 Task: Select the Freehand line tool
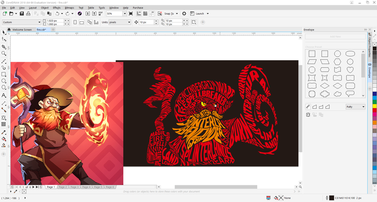pyautogui.click(x=3, y=61)
